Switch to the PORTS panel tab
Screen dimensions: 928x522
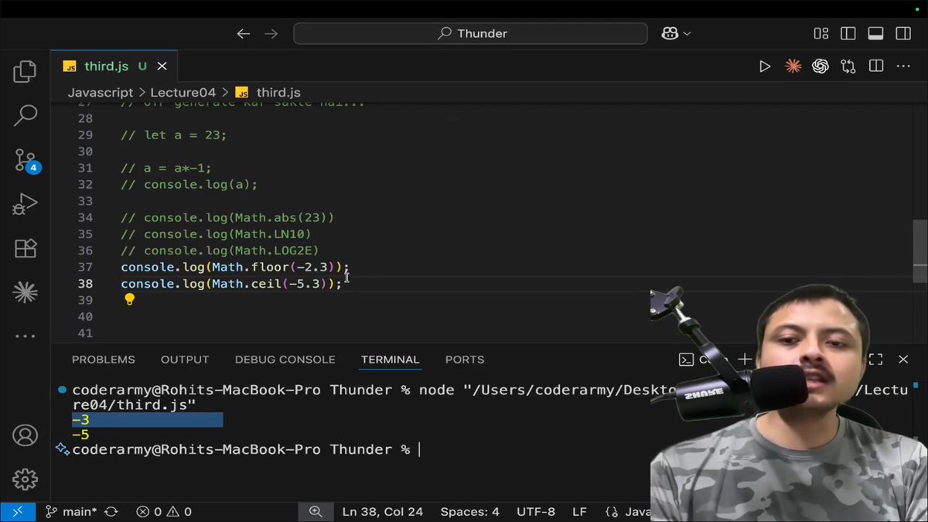tap(465, 360)
